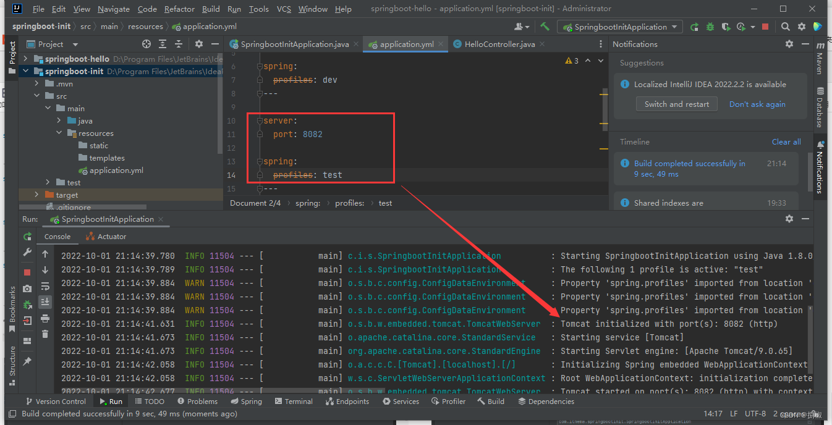
Task: Open the VCS menu
Action: pyautogui.click(x=284, y=9)
